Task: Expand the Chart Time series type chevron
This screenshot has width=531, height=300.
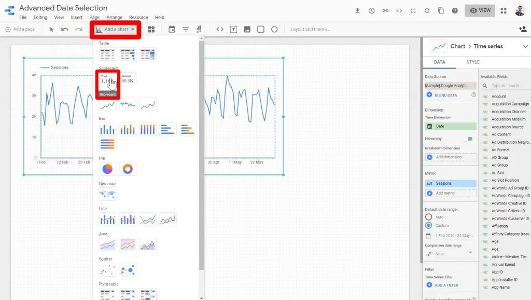Action: pos(525,46)
